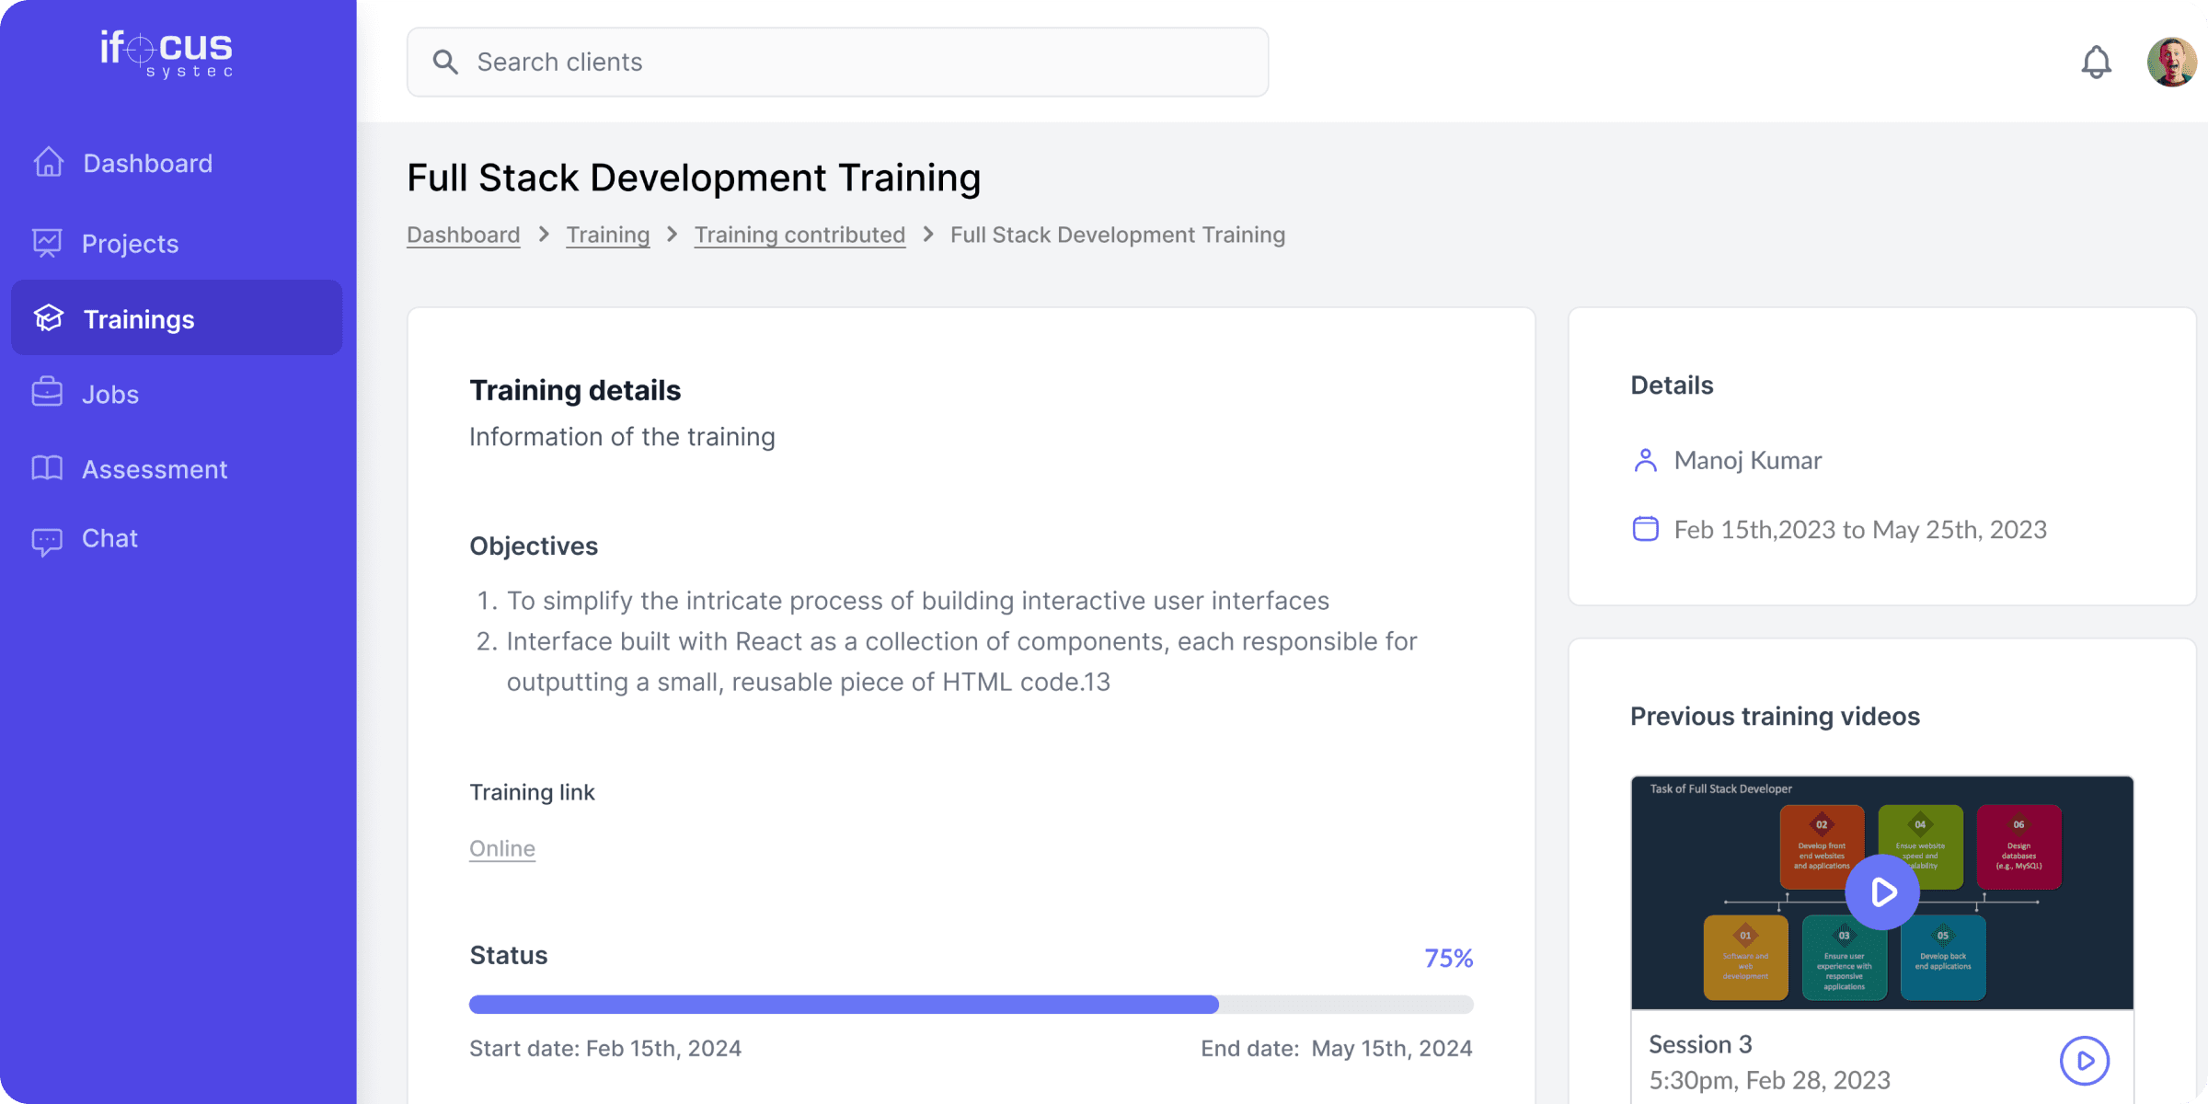Click Start date: Feb 15th, 2024 text
Image resolution: width=2208 pixels, height=1104 pixels.
(605, 1048)
